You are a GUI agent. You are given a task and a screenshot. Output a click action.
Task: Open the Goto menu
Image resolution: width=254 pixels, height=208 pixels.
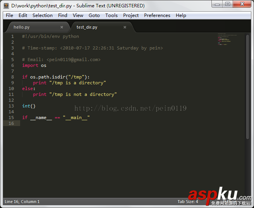click(94, 15)
